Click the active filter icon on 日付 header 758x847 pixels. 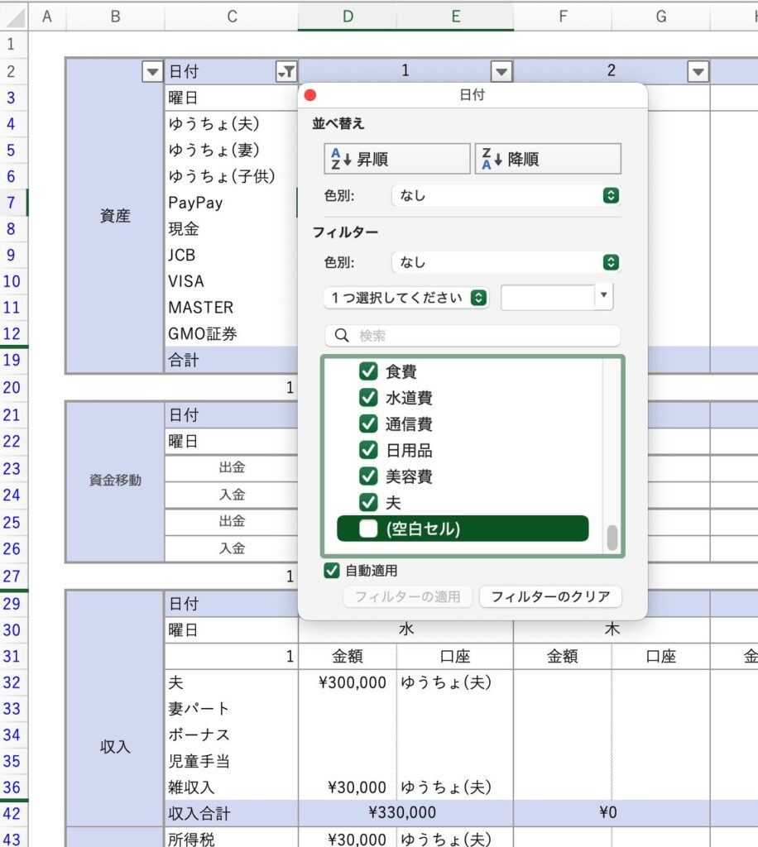[x=285, y=72]
